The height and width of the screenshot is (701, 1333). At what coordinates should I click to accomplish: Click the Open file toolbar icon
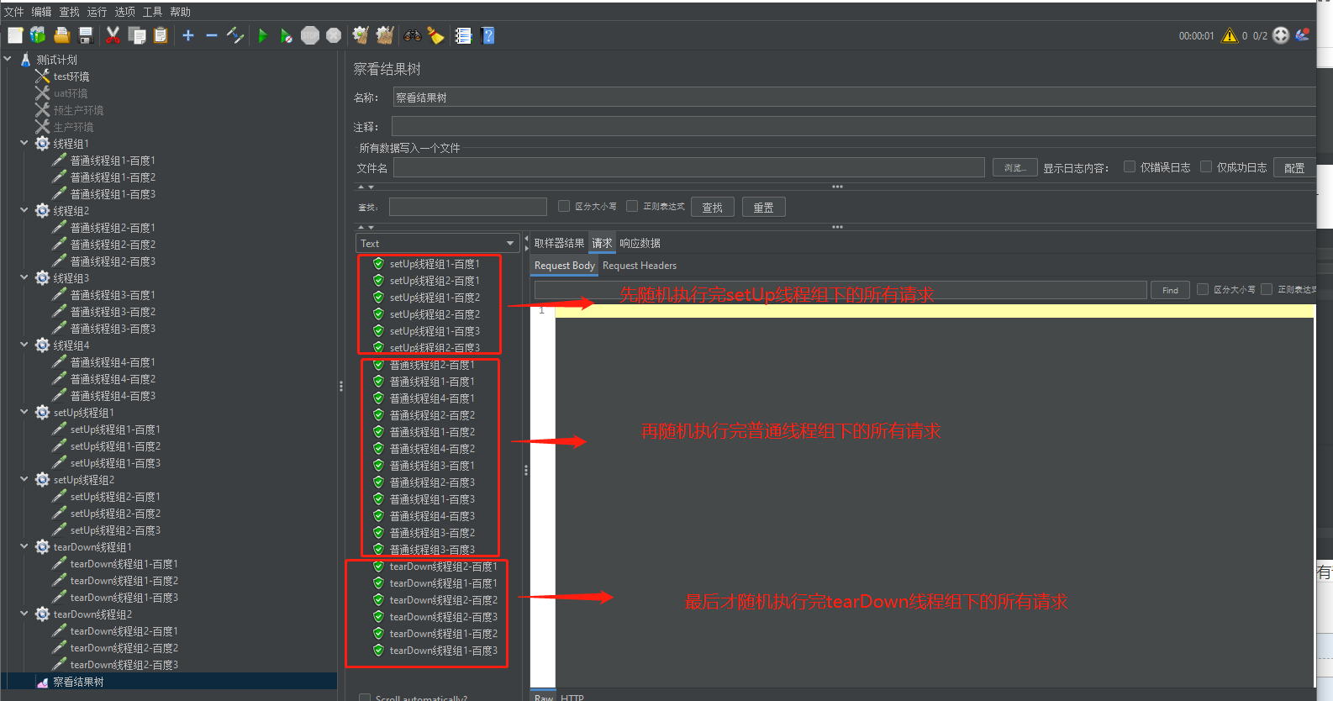(x=61, y=35)
